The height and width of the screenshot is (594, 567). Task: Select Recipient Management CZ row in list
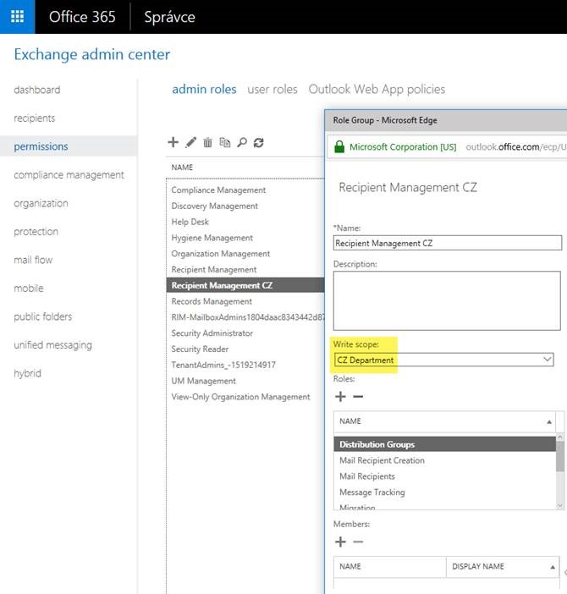pyautogui.click(x=245, y=285)
